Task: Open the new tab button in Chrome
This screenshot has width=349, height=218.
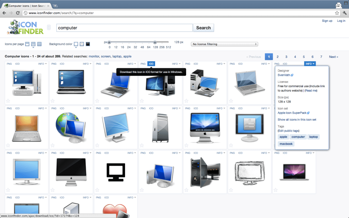Action: pyautogui.click(x=55, y=5)
